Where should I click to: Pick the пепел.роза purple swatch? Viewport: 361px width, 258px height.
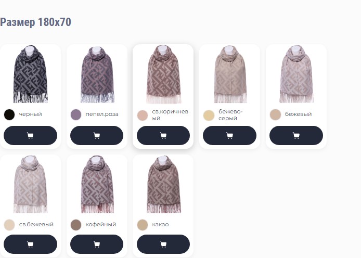(x=76, y=114)
